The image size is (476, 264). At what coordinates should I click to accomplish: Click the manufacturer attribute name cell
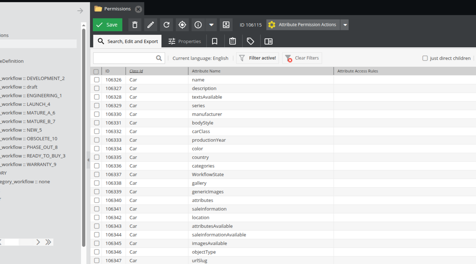coord(261,114)
